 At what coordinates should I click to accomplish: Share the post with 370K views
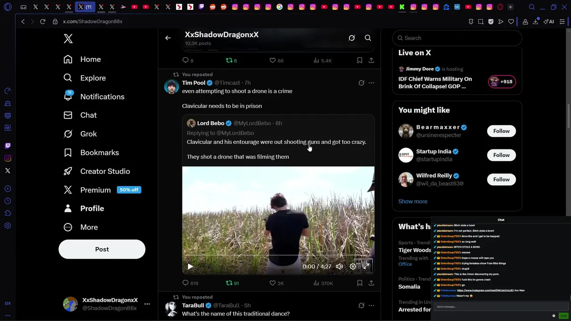click(371, 283)
